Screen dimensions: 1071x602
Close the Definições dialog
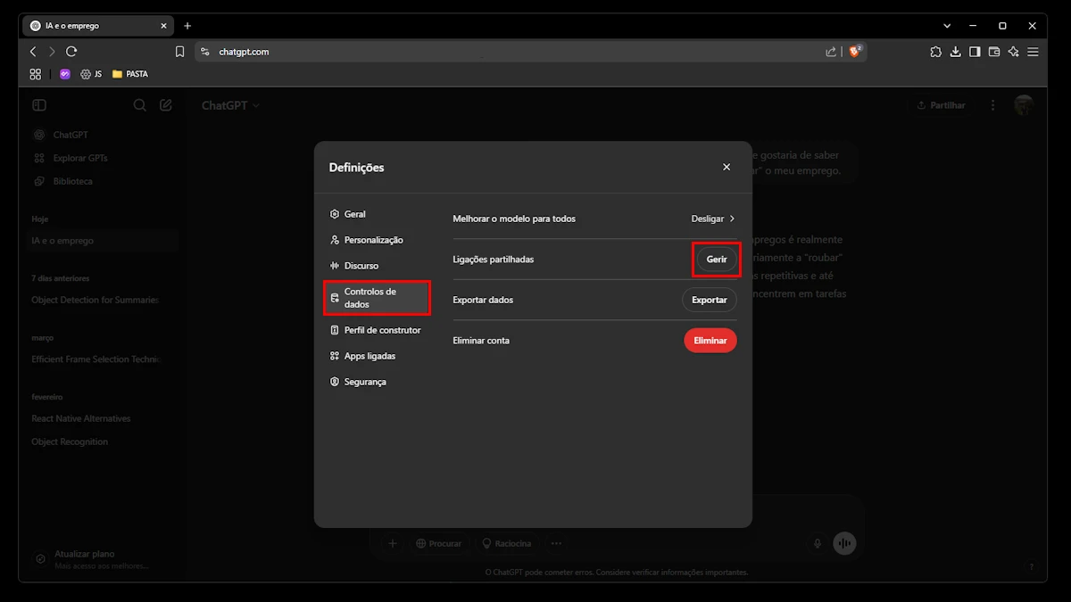pos(726,167)
